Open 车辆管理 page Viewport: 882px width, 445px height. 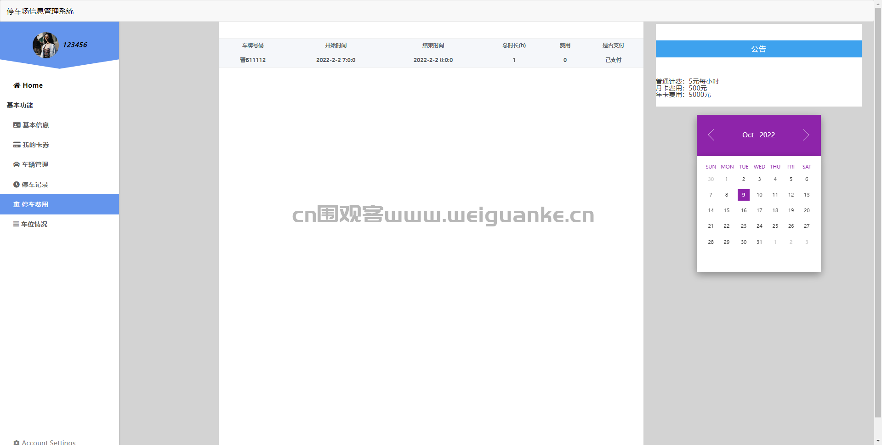pos(59,164)
